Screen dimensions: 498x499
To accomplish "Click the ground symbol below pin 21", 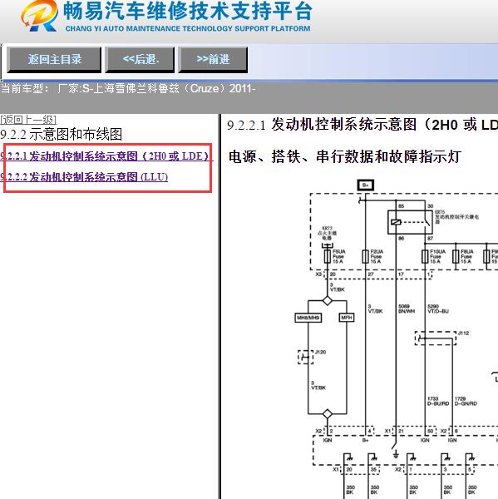I will pos(396,454).
